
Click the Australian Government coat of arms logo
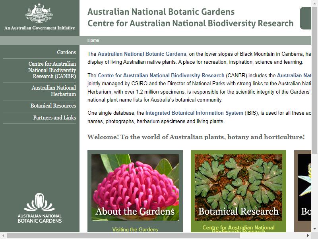[39, 13]
